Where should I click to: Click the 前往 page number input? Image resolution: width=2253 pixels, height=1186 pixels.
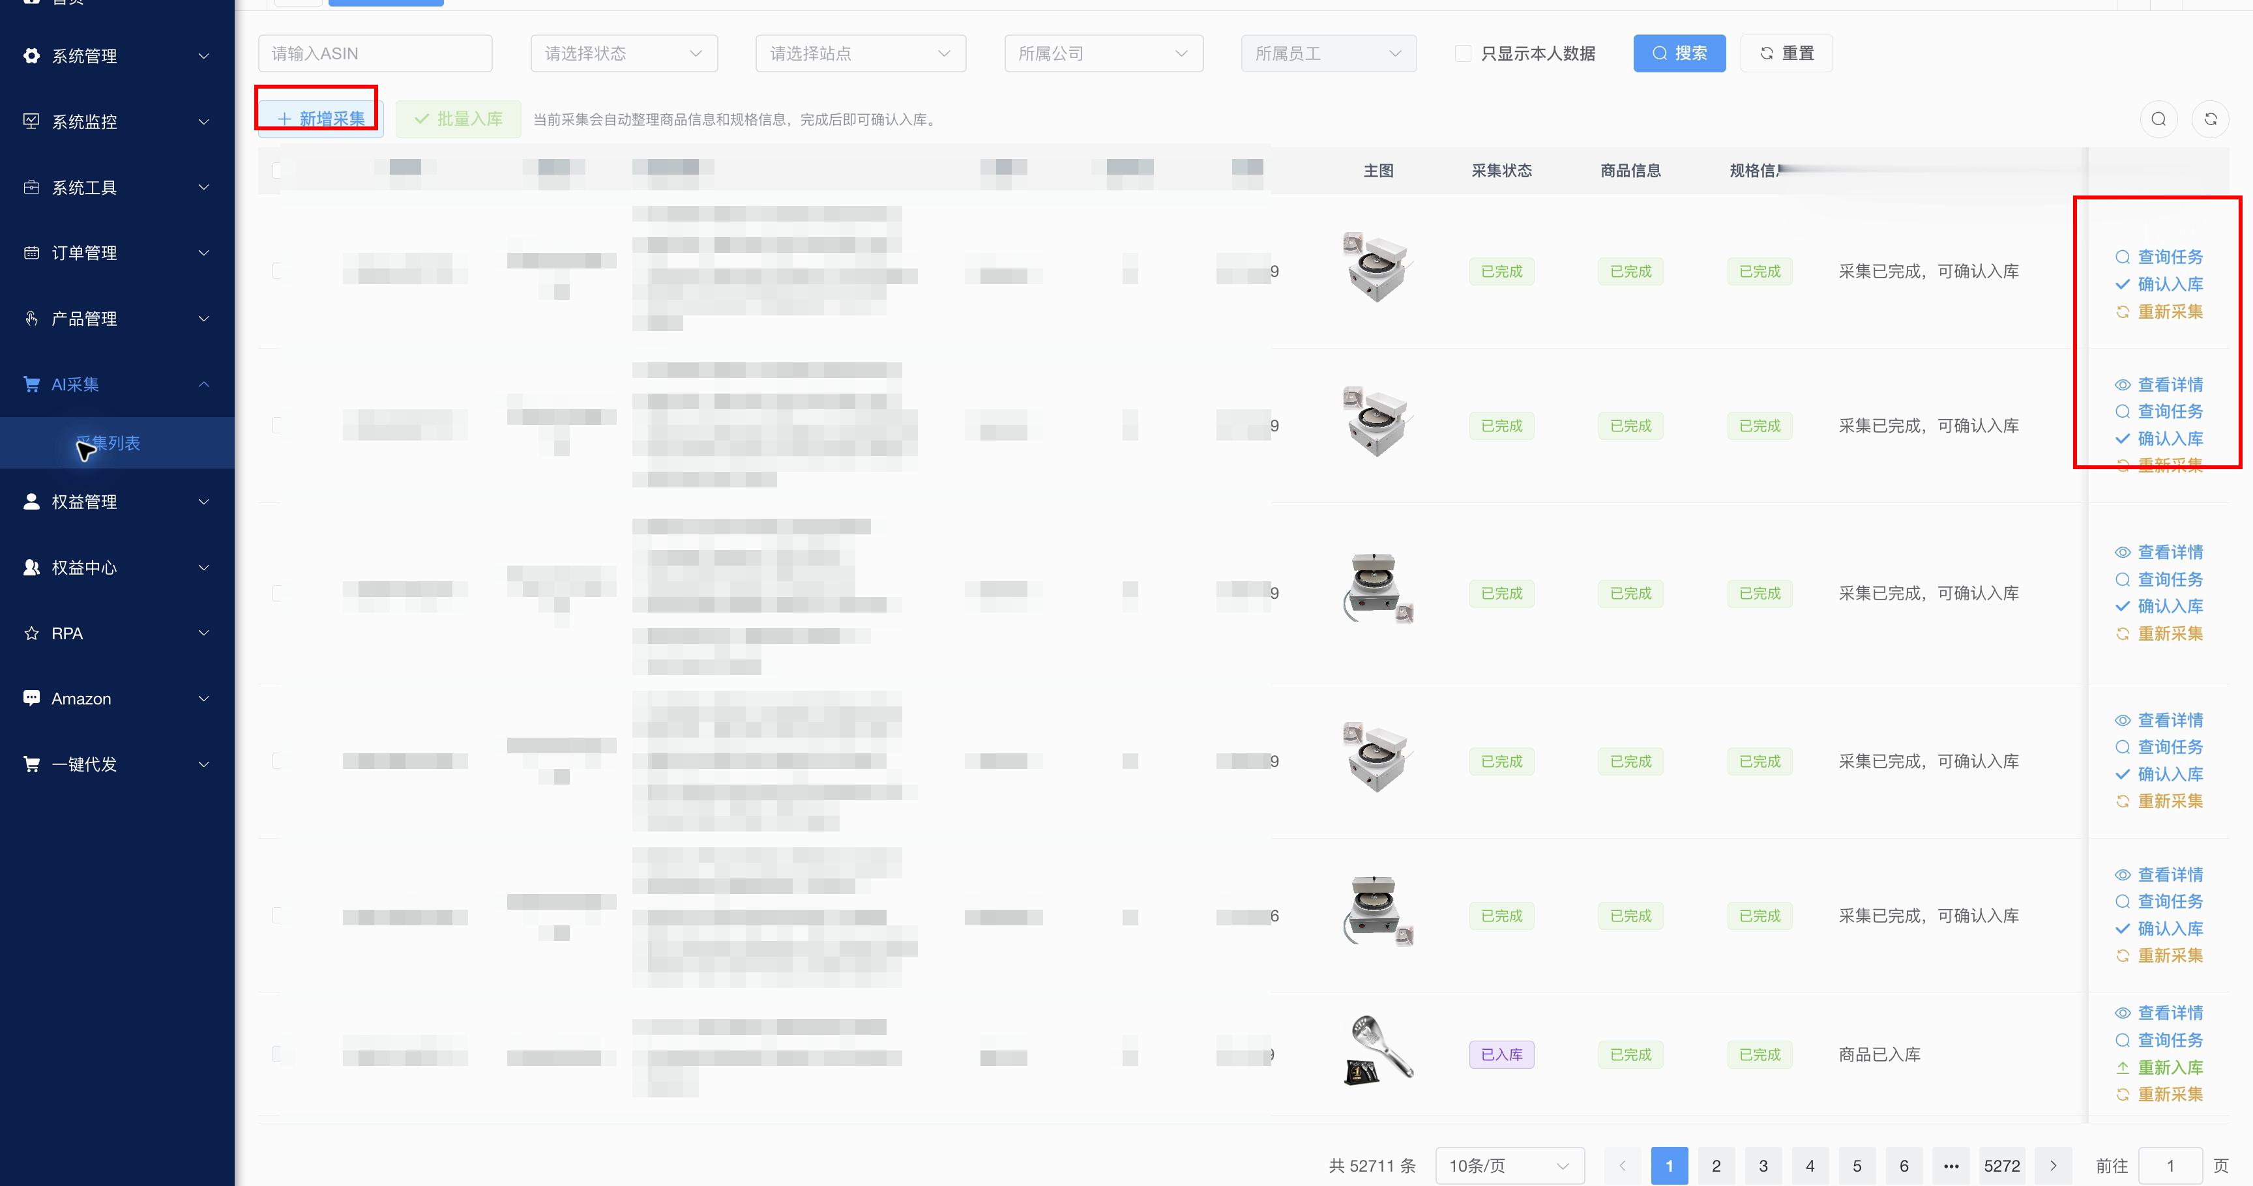point(2170,1165)
